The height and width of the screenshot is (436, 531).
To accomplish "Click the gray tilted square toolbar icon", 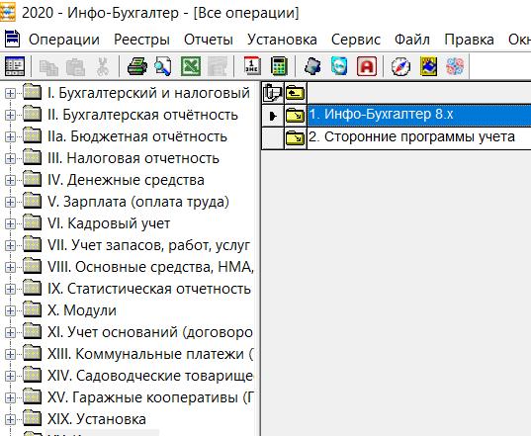I will coord(312,66).
